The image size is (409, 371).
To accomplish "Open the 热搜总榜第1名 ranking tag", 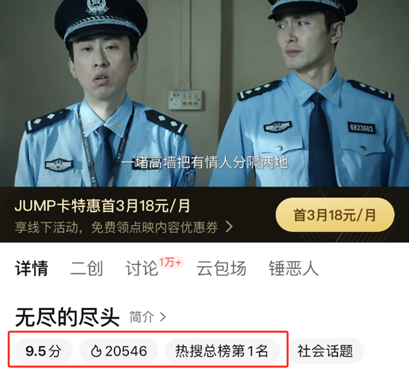I will 222,351.
